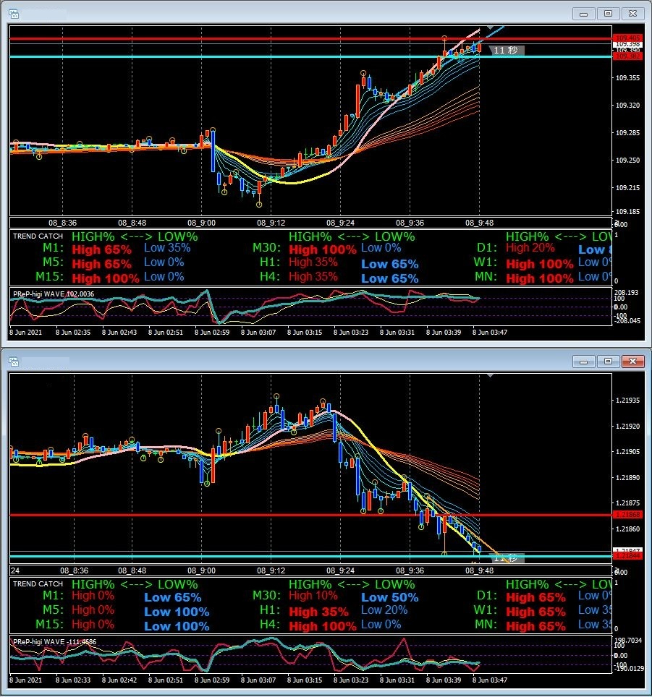Click the red 1.21844 price tag
652x697 pixels.
(x=627, y=556)
